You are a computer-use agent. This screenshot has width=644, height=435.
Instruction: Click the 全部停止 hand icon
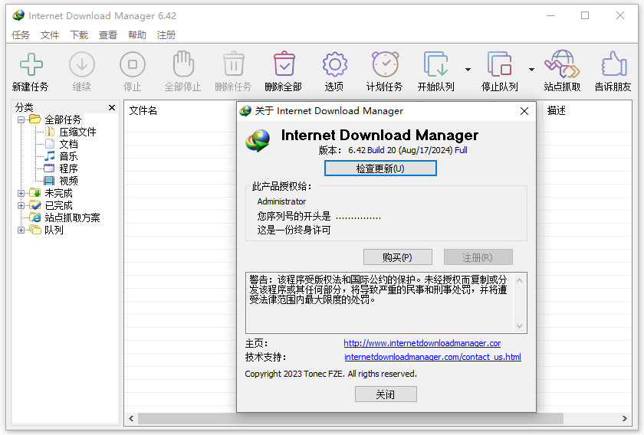point(182,64)
